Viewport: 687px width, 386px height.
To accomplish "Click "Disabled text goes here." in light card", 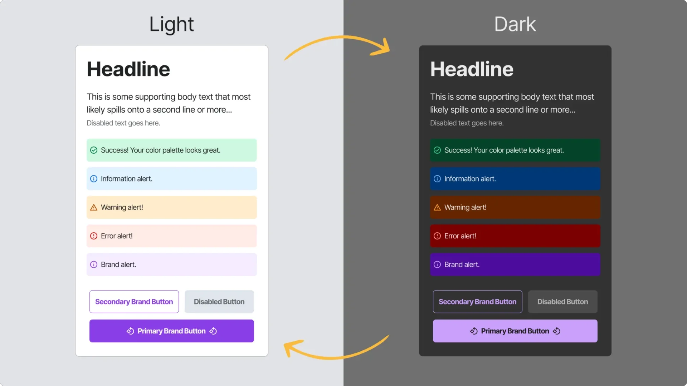I will [123, 123].
